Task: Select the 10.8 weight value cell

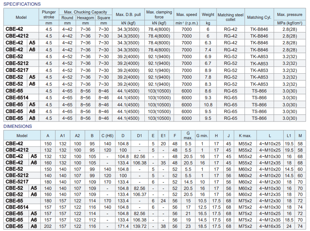Action: coord(208,105)
